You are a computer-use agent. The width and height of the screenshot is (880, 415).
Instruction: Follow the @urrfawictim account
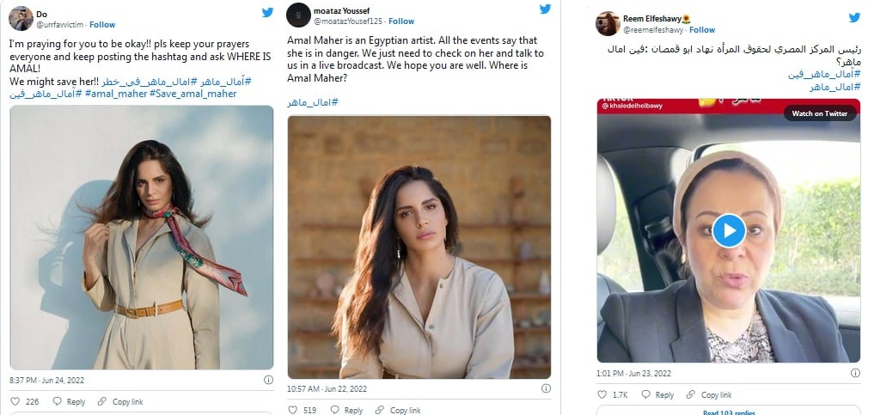tap(102, 25)
